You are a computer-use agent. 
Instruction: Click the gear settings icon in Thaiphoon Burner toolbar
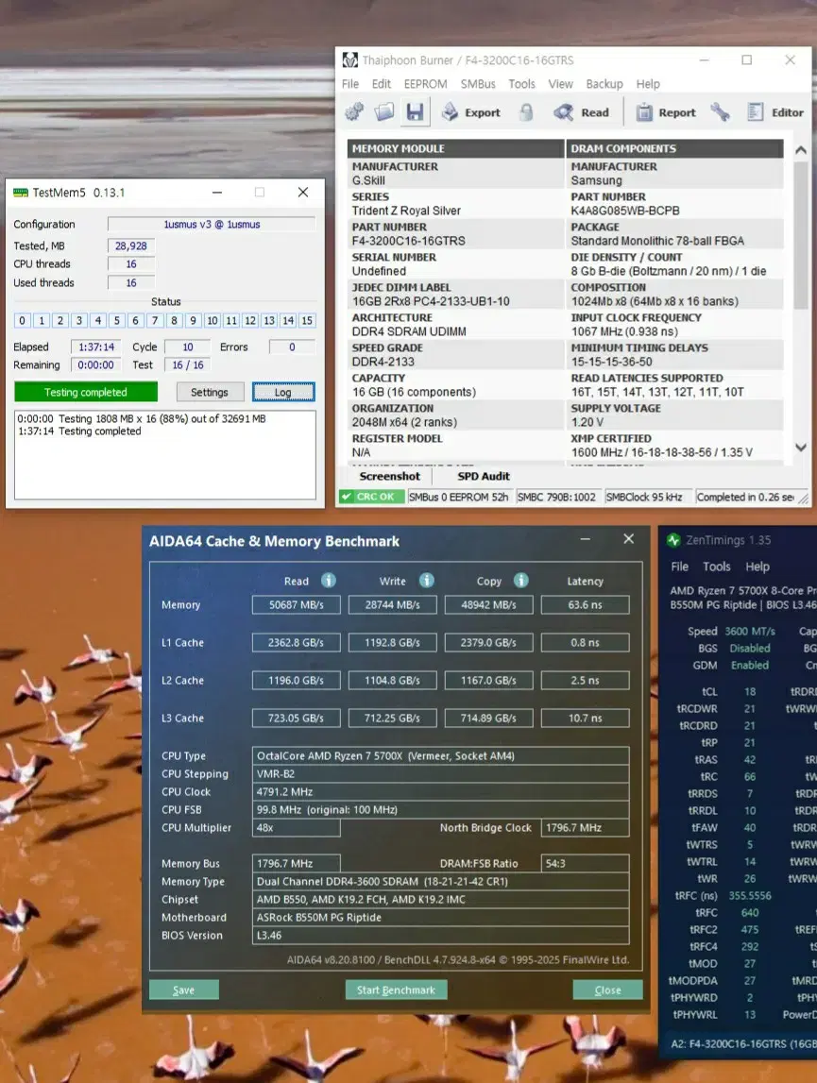pos(354,112)
